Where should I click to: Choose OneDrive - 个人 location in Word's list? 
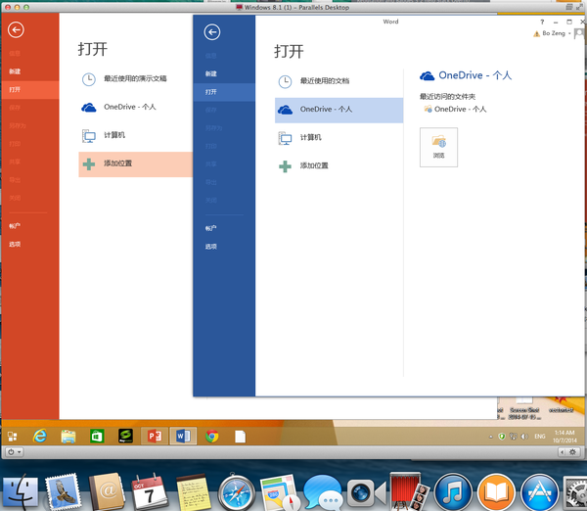point(339,111)
